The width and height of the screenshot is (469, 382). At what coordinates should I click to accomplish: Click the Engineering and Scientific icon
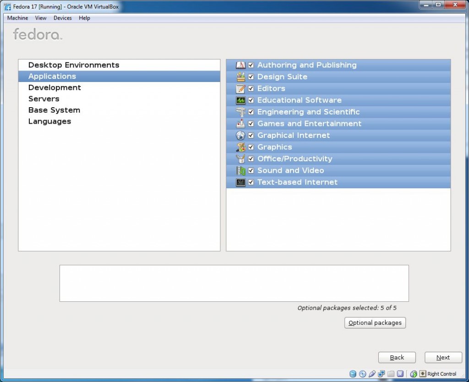click(240, 112)
